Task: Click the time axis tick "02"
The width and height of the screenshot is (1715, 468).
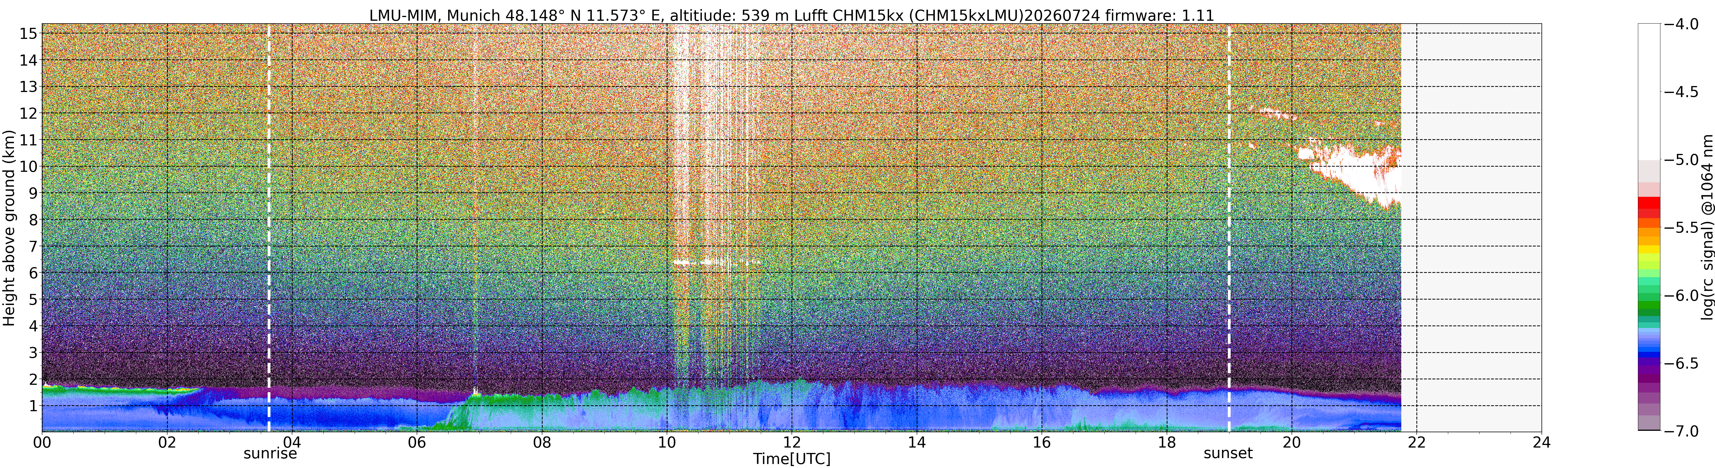Action: [x=167, y=443]
